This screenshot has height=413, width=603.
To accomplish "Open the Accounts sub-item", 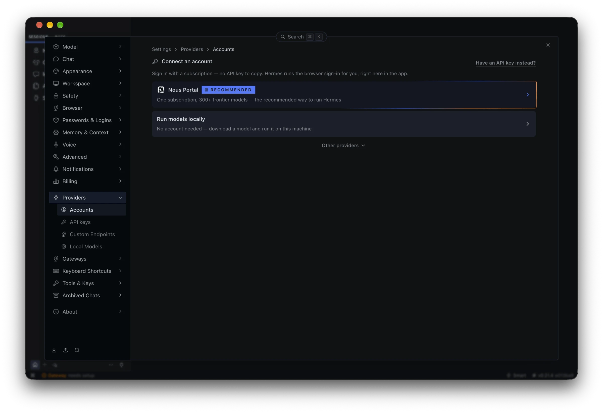I will point(91,210).
